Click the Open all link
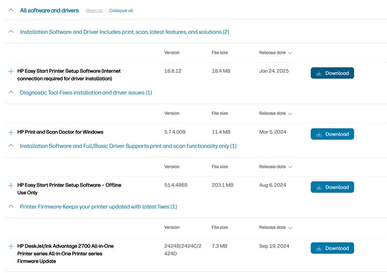387x273 pixels. coord(94,11)
